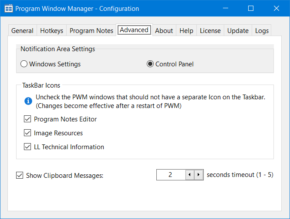This screenshot has height=219, width=290.
Task: Decrease timeout with the left spinner arrow
Action: tap(189, 175)
